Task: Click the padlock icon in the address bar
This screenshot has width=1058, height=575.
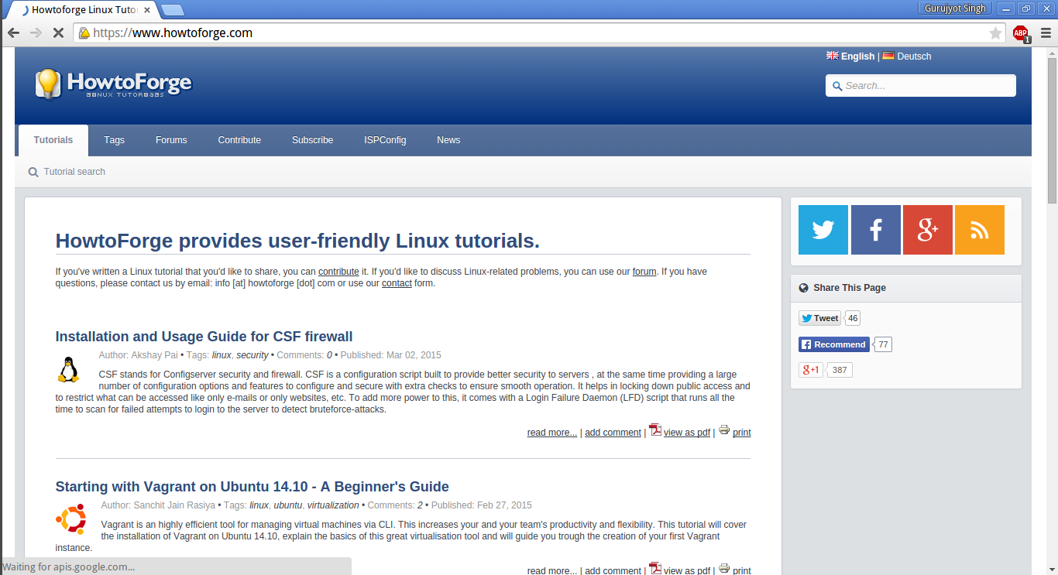Action: click(84, 33)
